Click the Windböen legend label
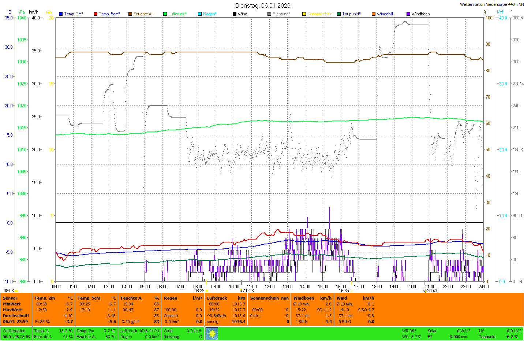The height and width of the screenshot is (341, 524). pos(420,14)
